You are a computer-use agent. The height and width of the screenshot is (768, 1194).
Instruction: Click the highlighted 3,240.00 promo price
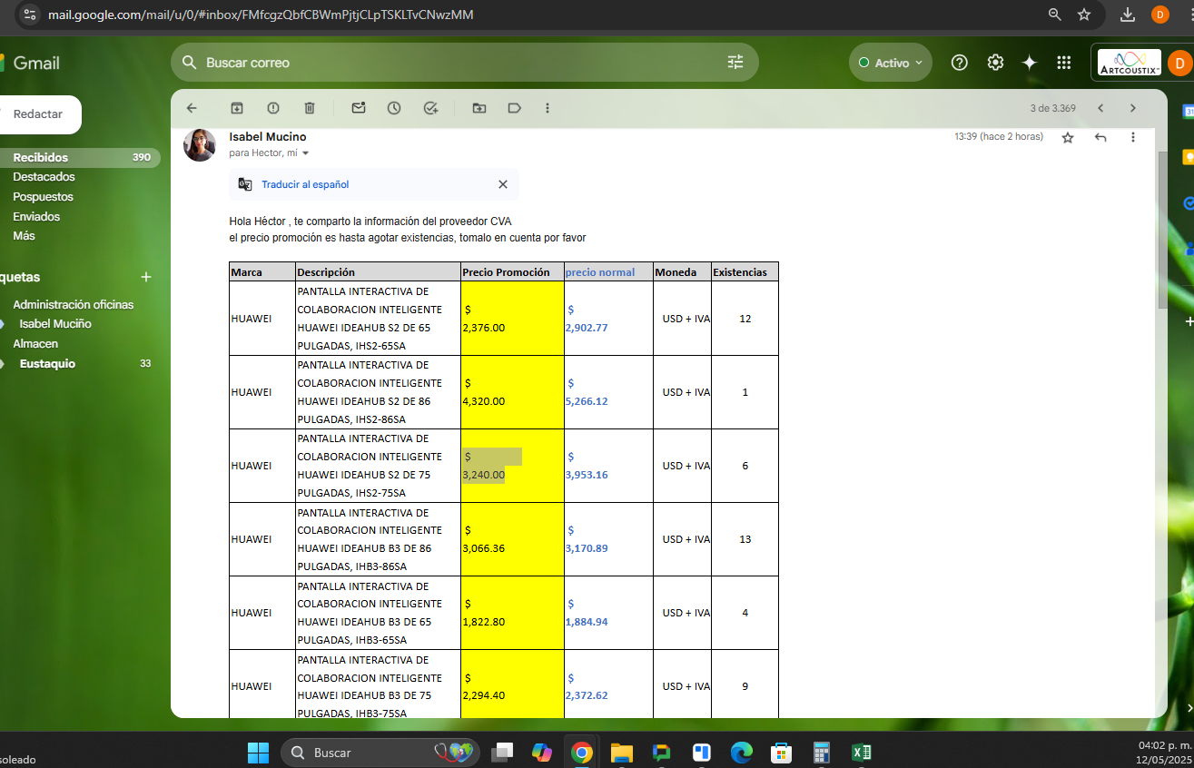click(484, 475)
